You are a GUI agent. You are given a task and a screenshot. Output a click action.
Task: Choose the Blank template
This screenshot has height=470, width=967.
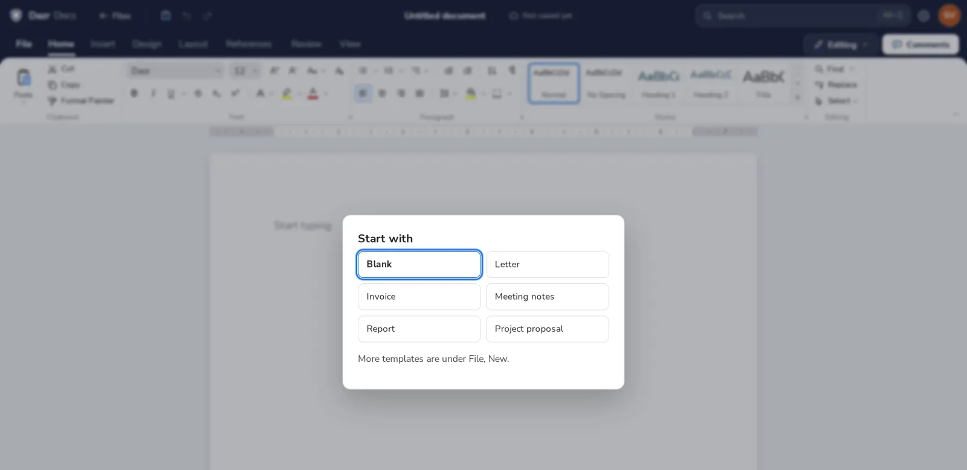[419, 265]
